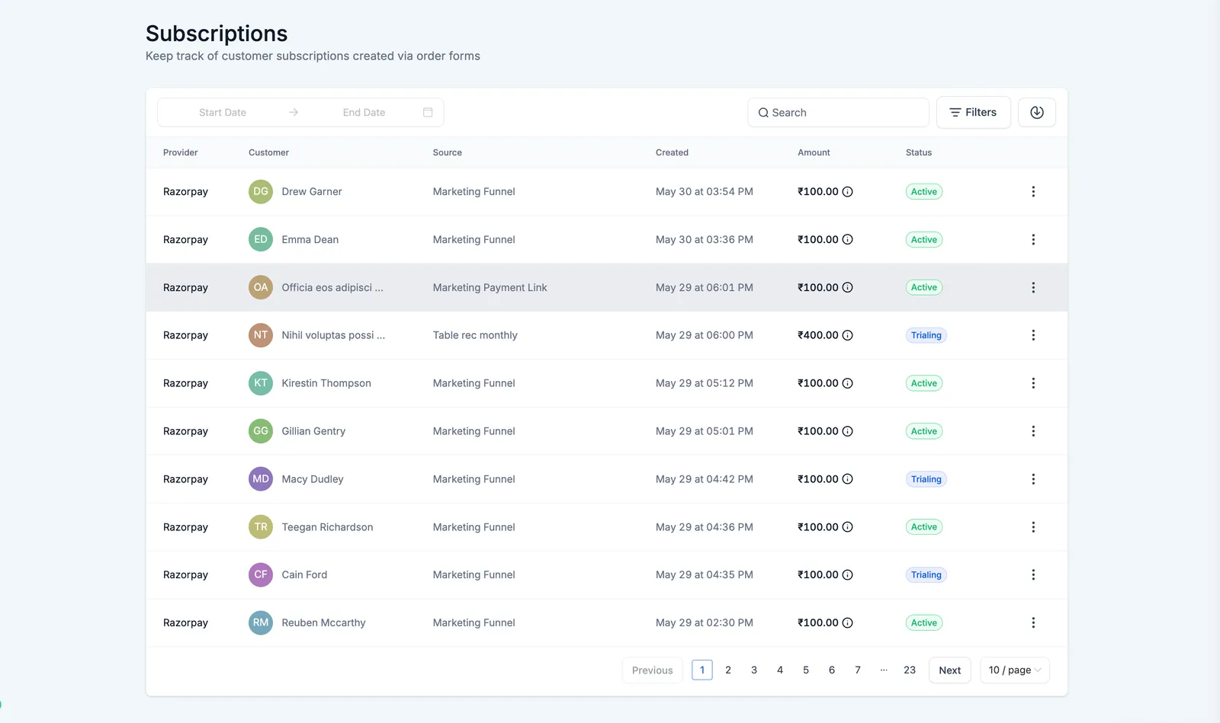Click info icon next to Emma Dean's amount
The image size is (1220, 723).
point(847,239)
